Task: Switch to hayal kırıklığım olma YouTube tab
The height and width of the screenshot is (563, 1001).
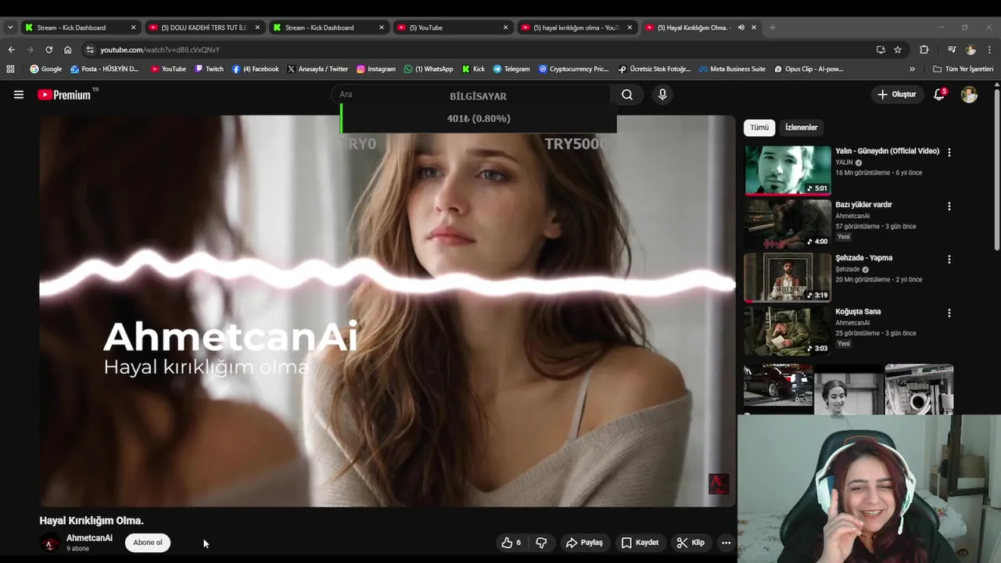Action: tap(576, 27)
